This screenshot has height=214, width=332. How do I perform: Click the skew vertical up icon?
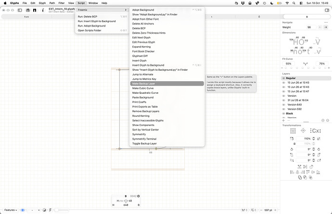[319, 160]
